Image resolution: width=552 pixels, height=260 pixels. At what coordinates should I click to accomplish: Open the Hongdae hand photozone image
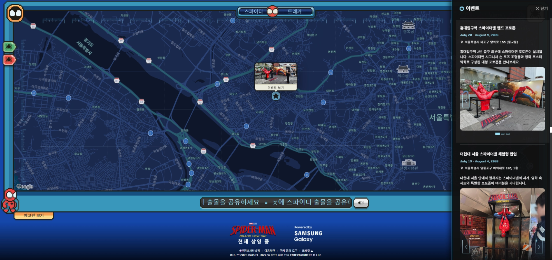pos(502,99)
